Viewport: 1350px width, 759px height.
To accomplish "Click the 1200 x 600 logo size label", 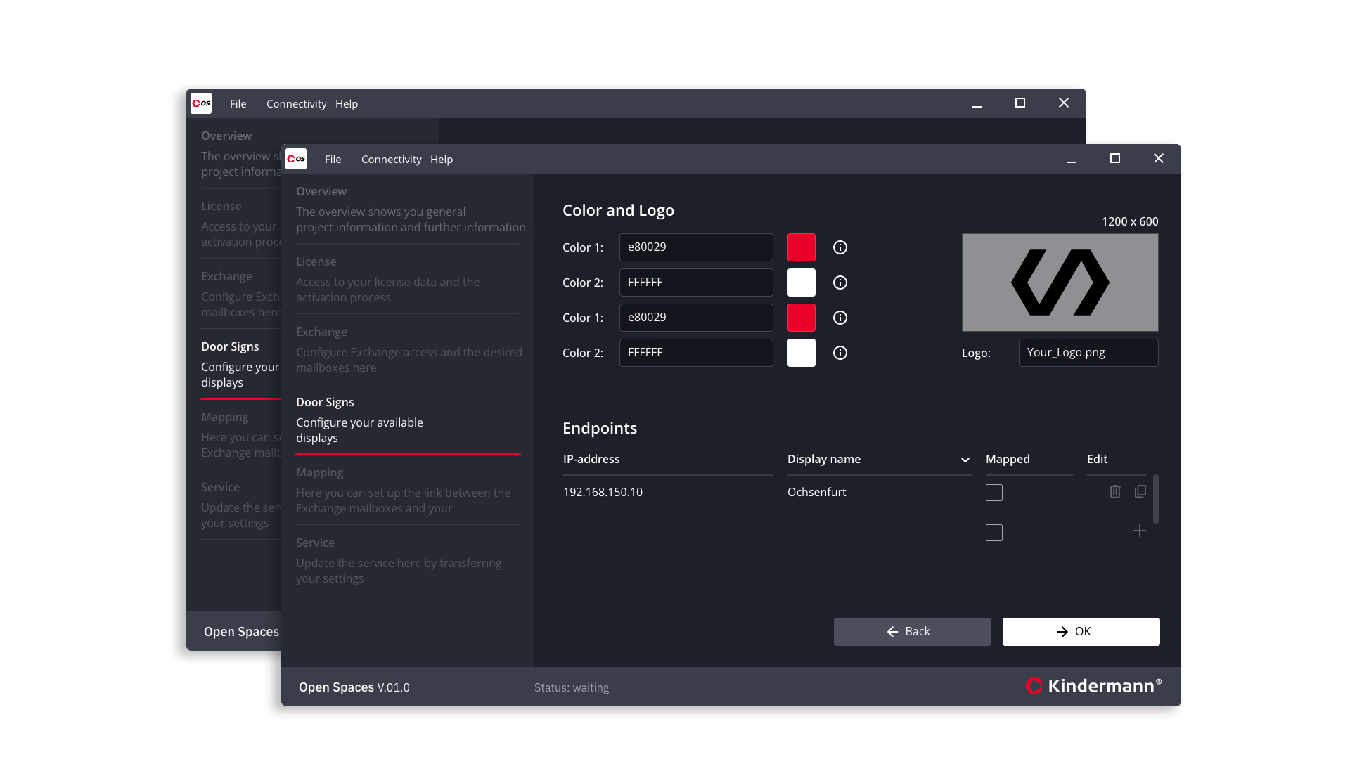I will click(x=1130, y=221).
